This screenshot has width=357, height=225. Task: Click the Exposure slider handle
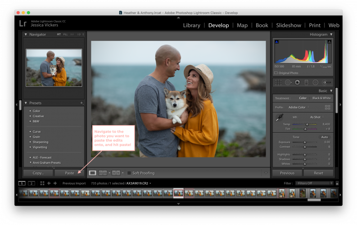305,142
